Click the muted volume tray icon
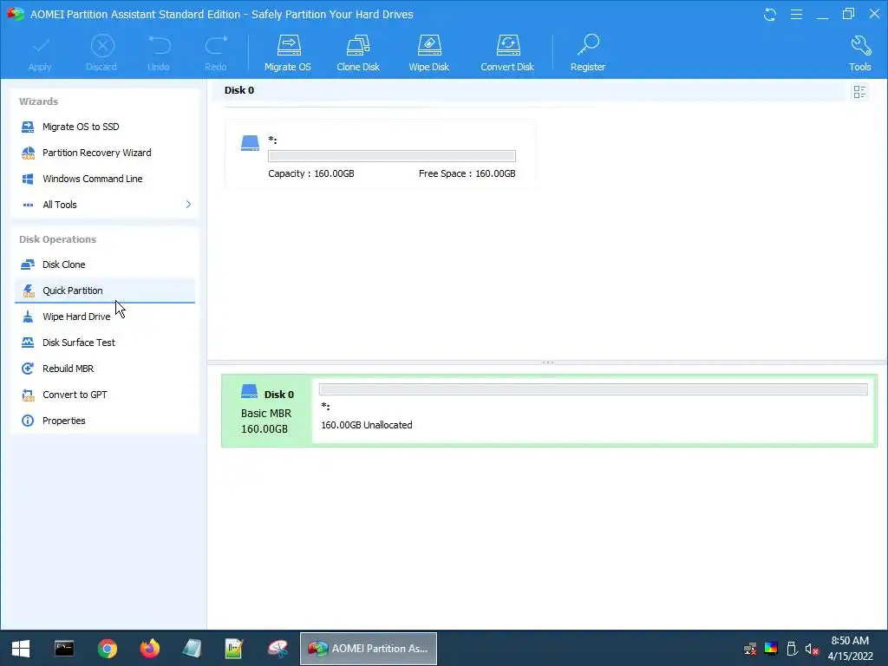Image resolution: width=888 pixels, height=666 pixels. (812, 649)
